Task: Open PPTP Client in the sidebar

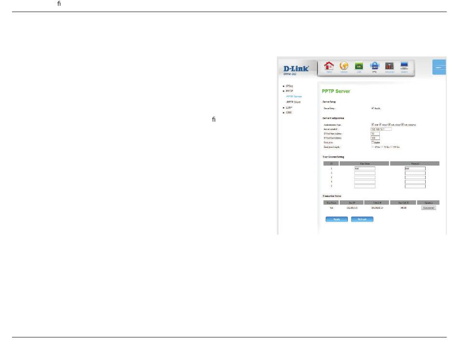Action: coord(293,102)
